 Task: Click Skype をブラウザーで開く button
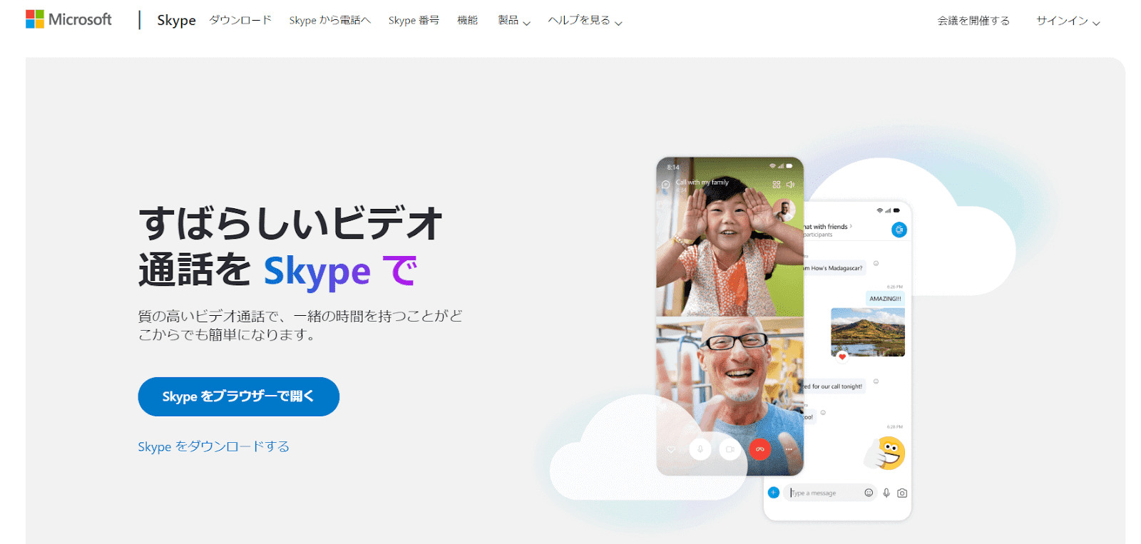pyautogui.click(x=238, y=396)
